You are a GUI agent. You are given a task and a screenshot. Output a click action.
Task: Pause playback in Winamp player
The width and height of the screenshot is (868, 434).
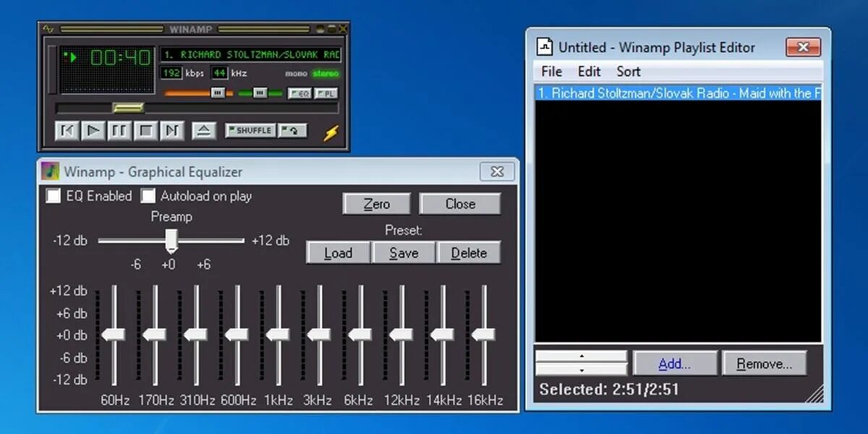(119, 131)
